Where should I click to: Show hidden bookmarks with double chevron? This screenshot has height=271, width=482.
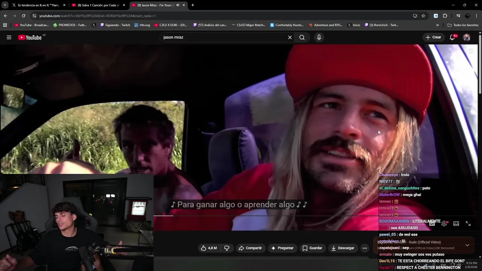tap(437, 25)
